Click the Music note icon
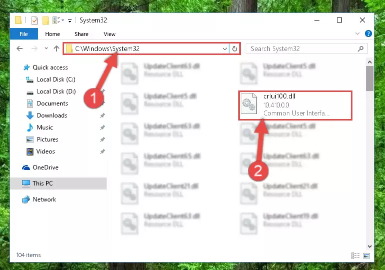Screen dimensions: 385x270 click(30, 127)
